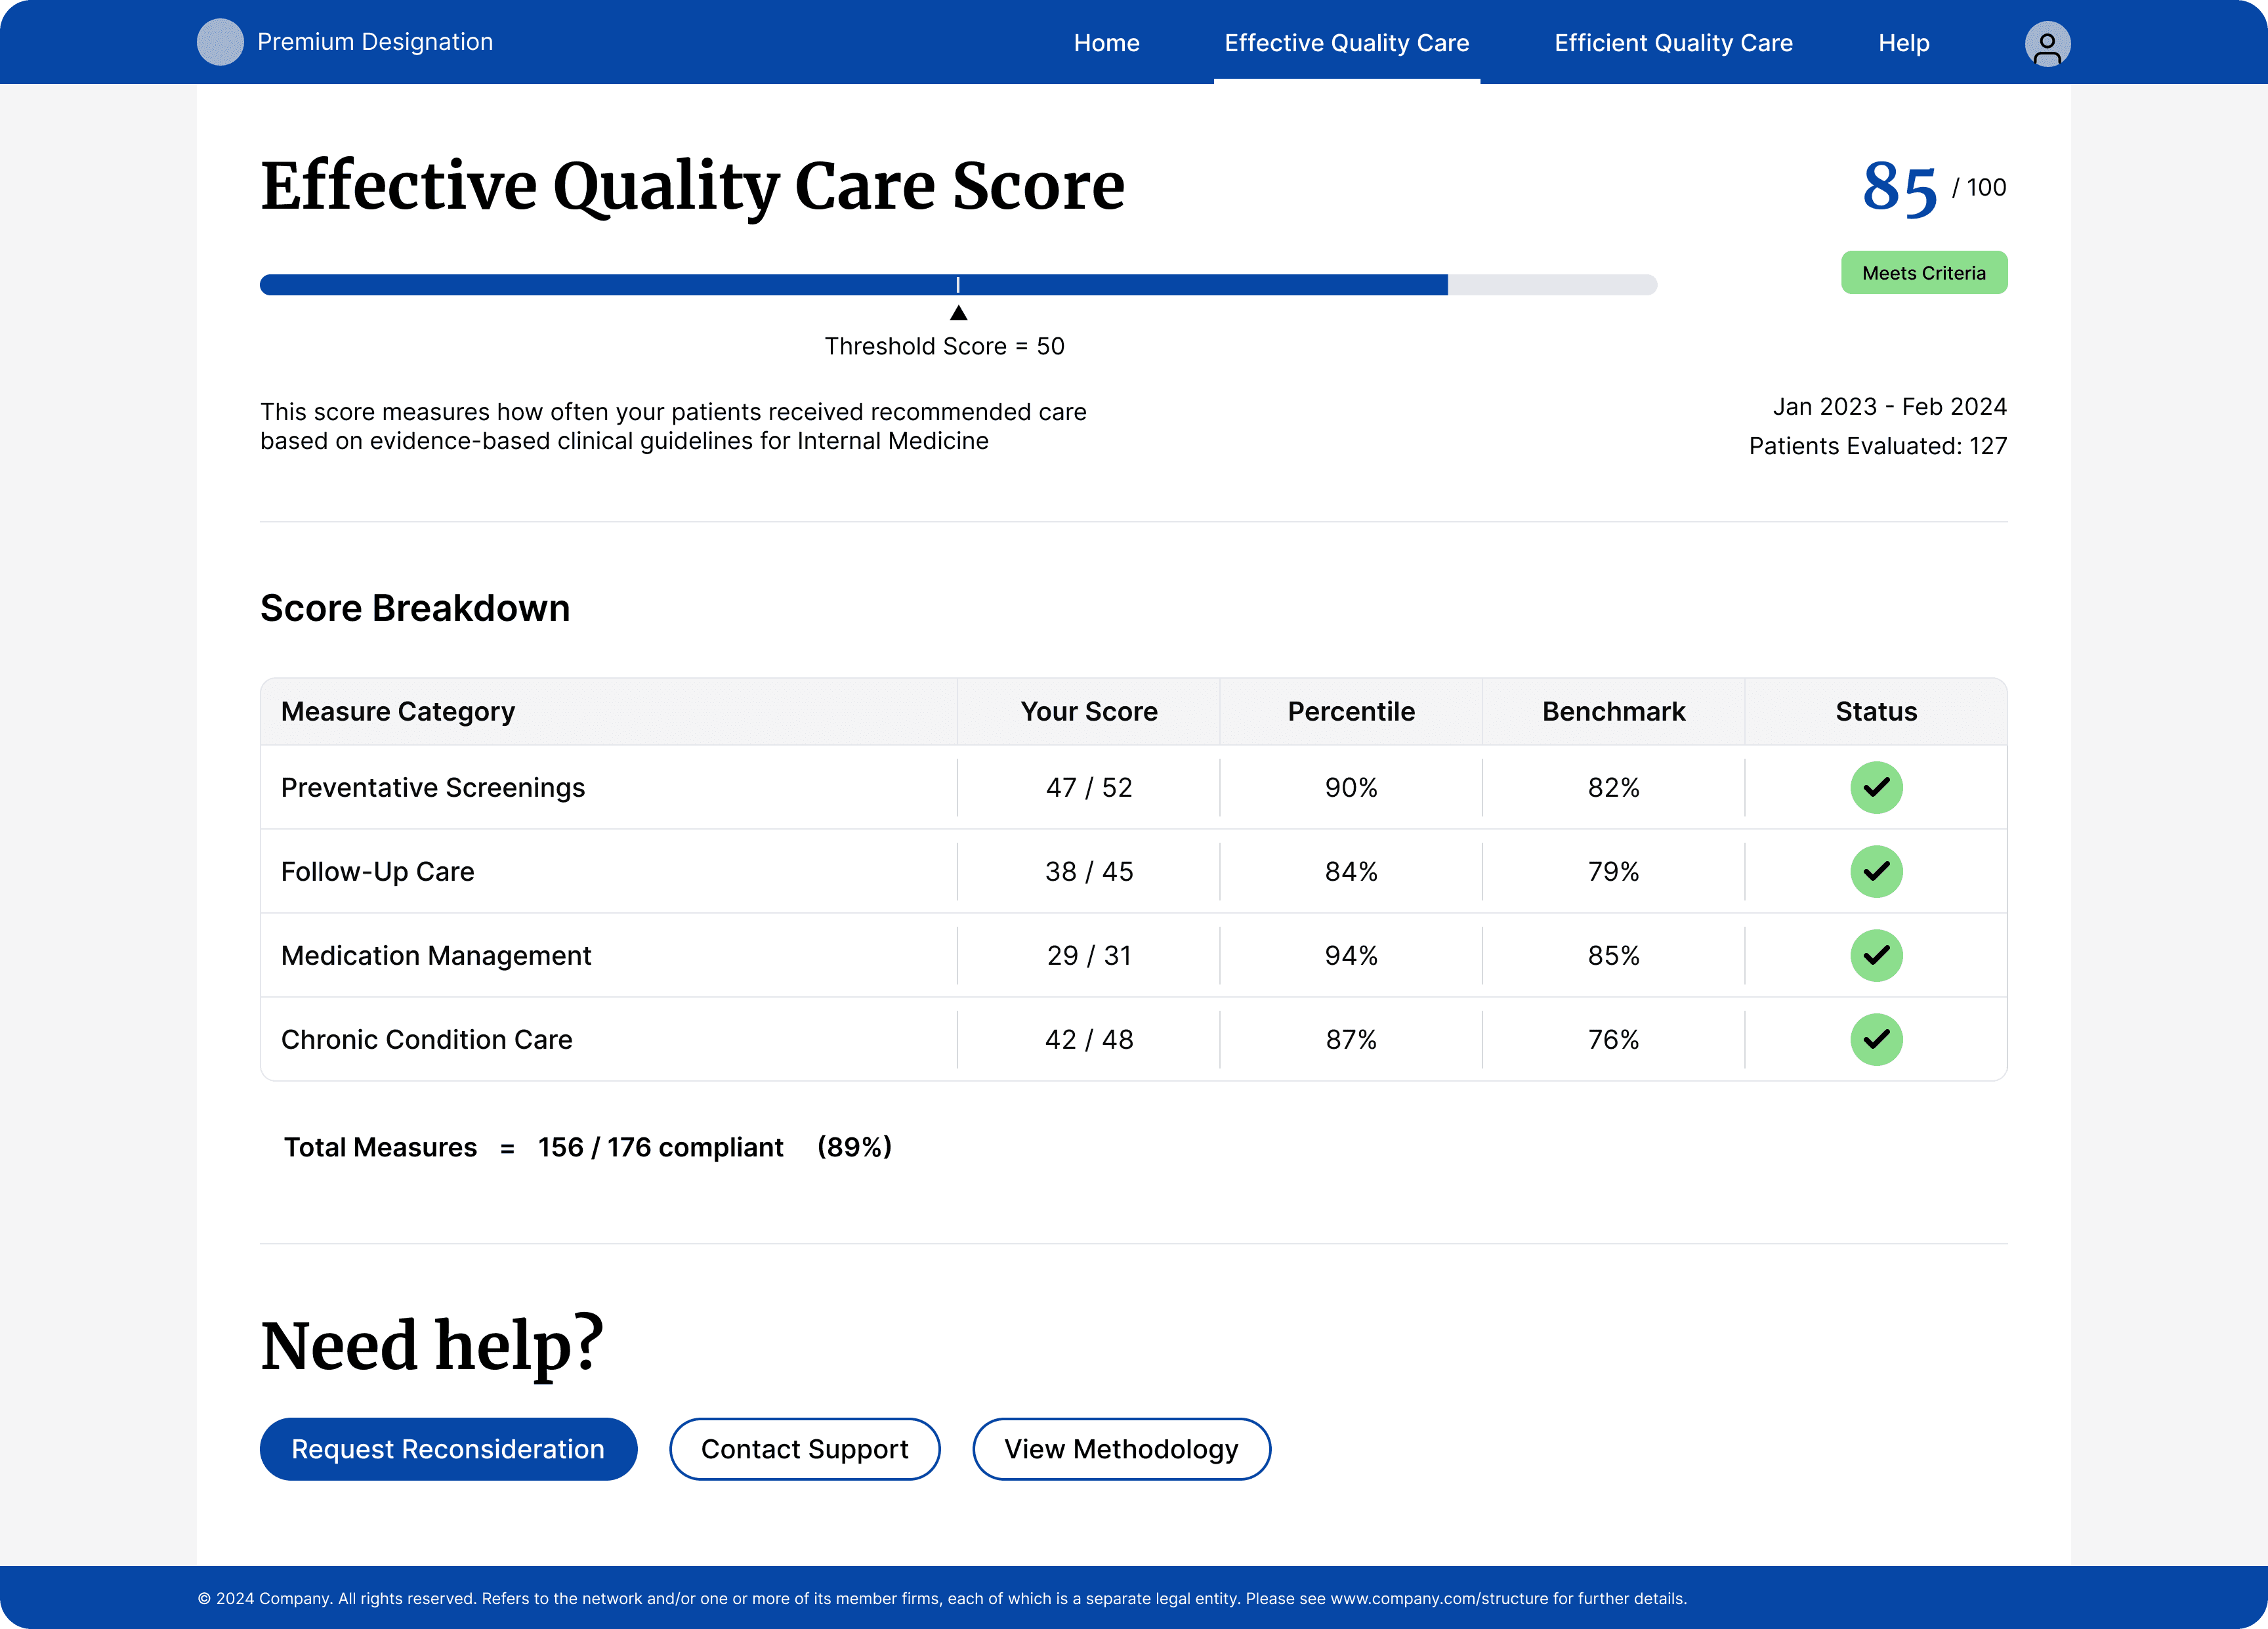
Task: Click Medication Management green checkmark status
Action: coord(1876,956)
